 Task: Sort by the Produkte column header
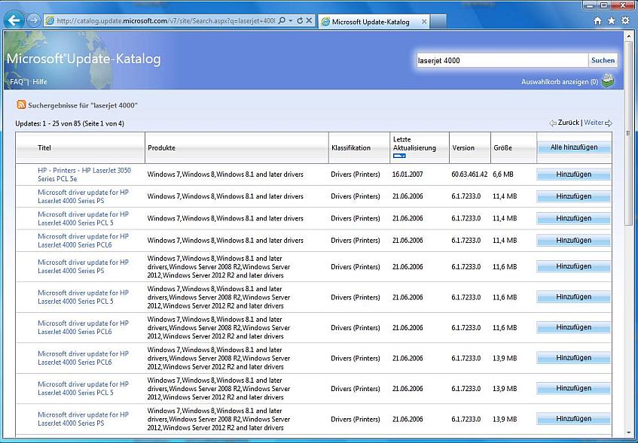161,148
